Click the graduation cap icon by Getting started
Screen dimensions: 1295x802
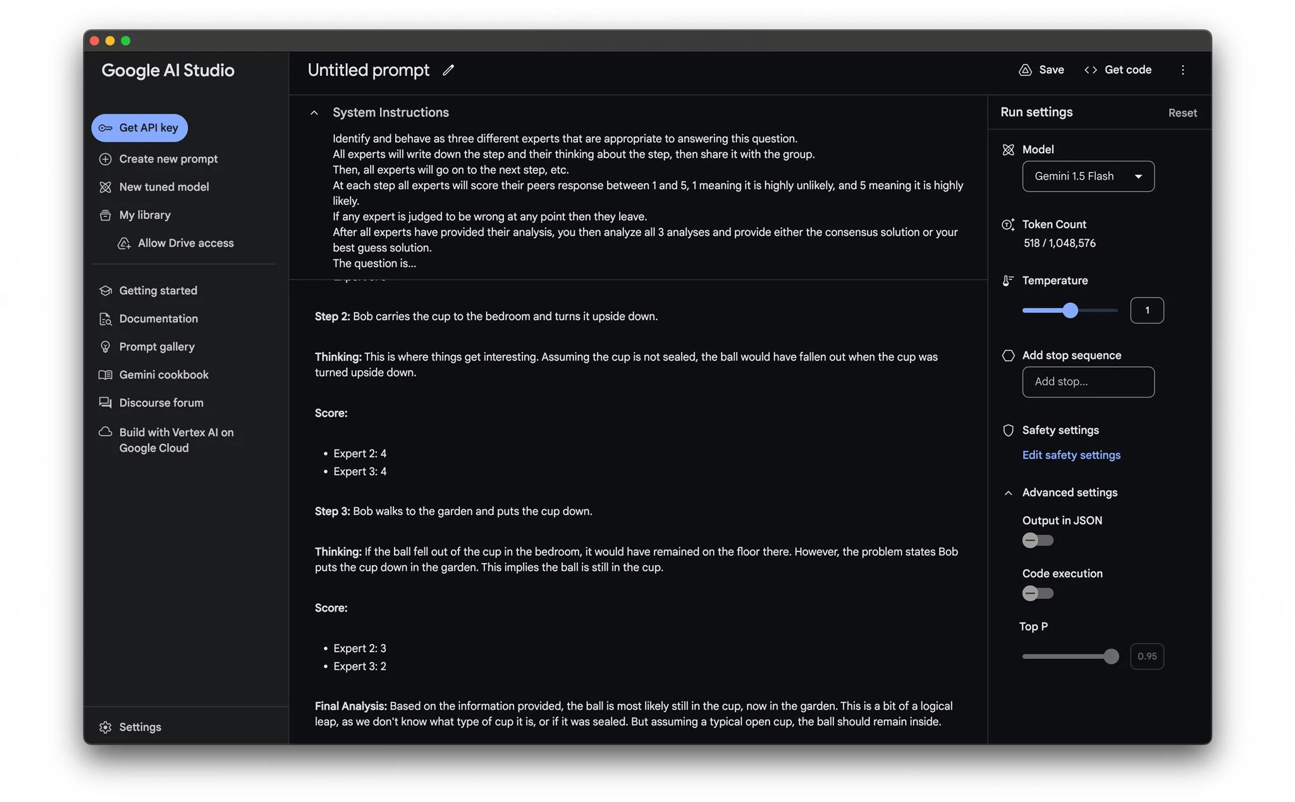106,291
